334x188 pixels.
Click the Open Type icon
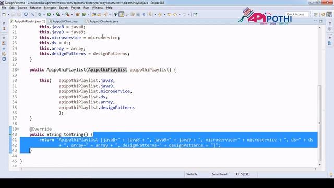coord(94,14)
